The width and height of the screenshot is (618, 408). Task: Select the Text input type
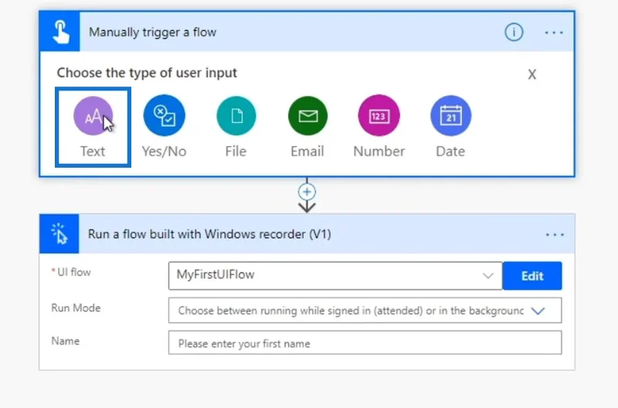click(93, 127)
